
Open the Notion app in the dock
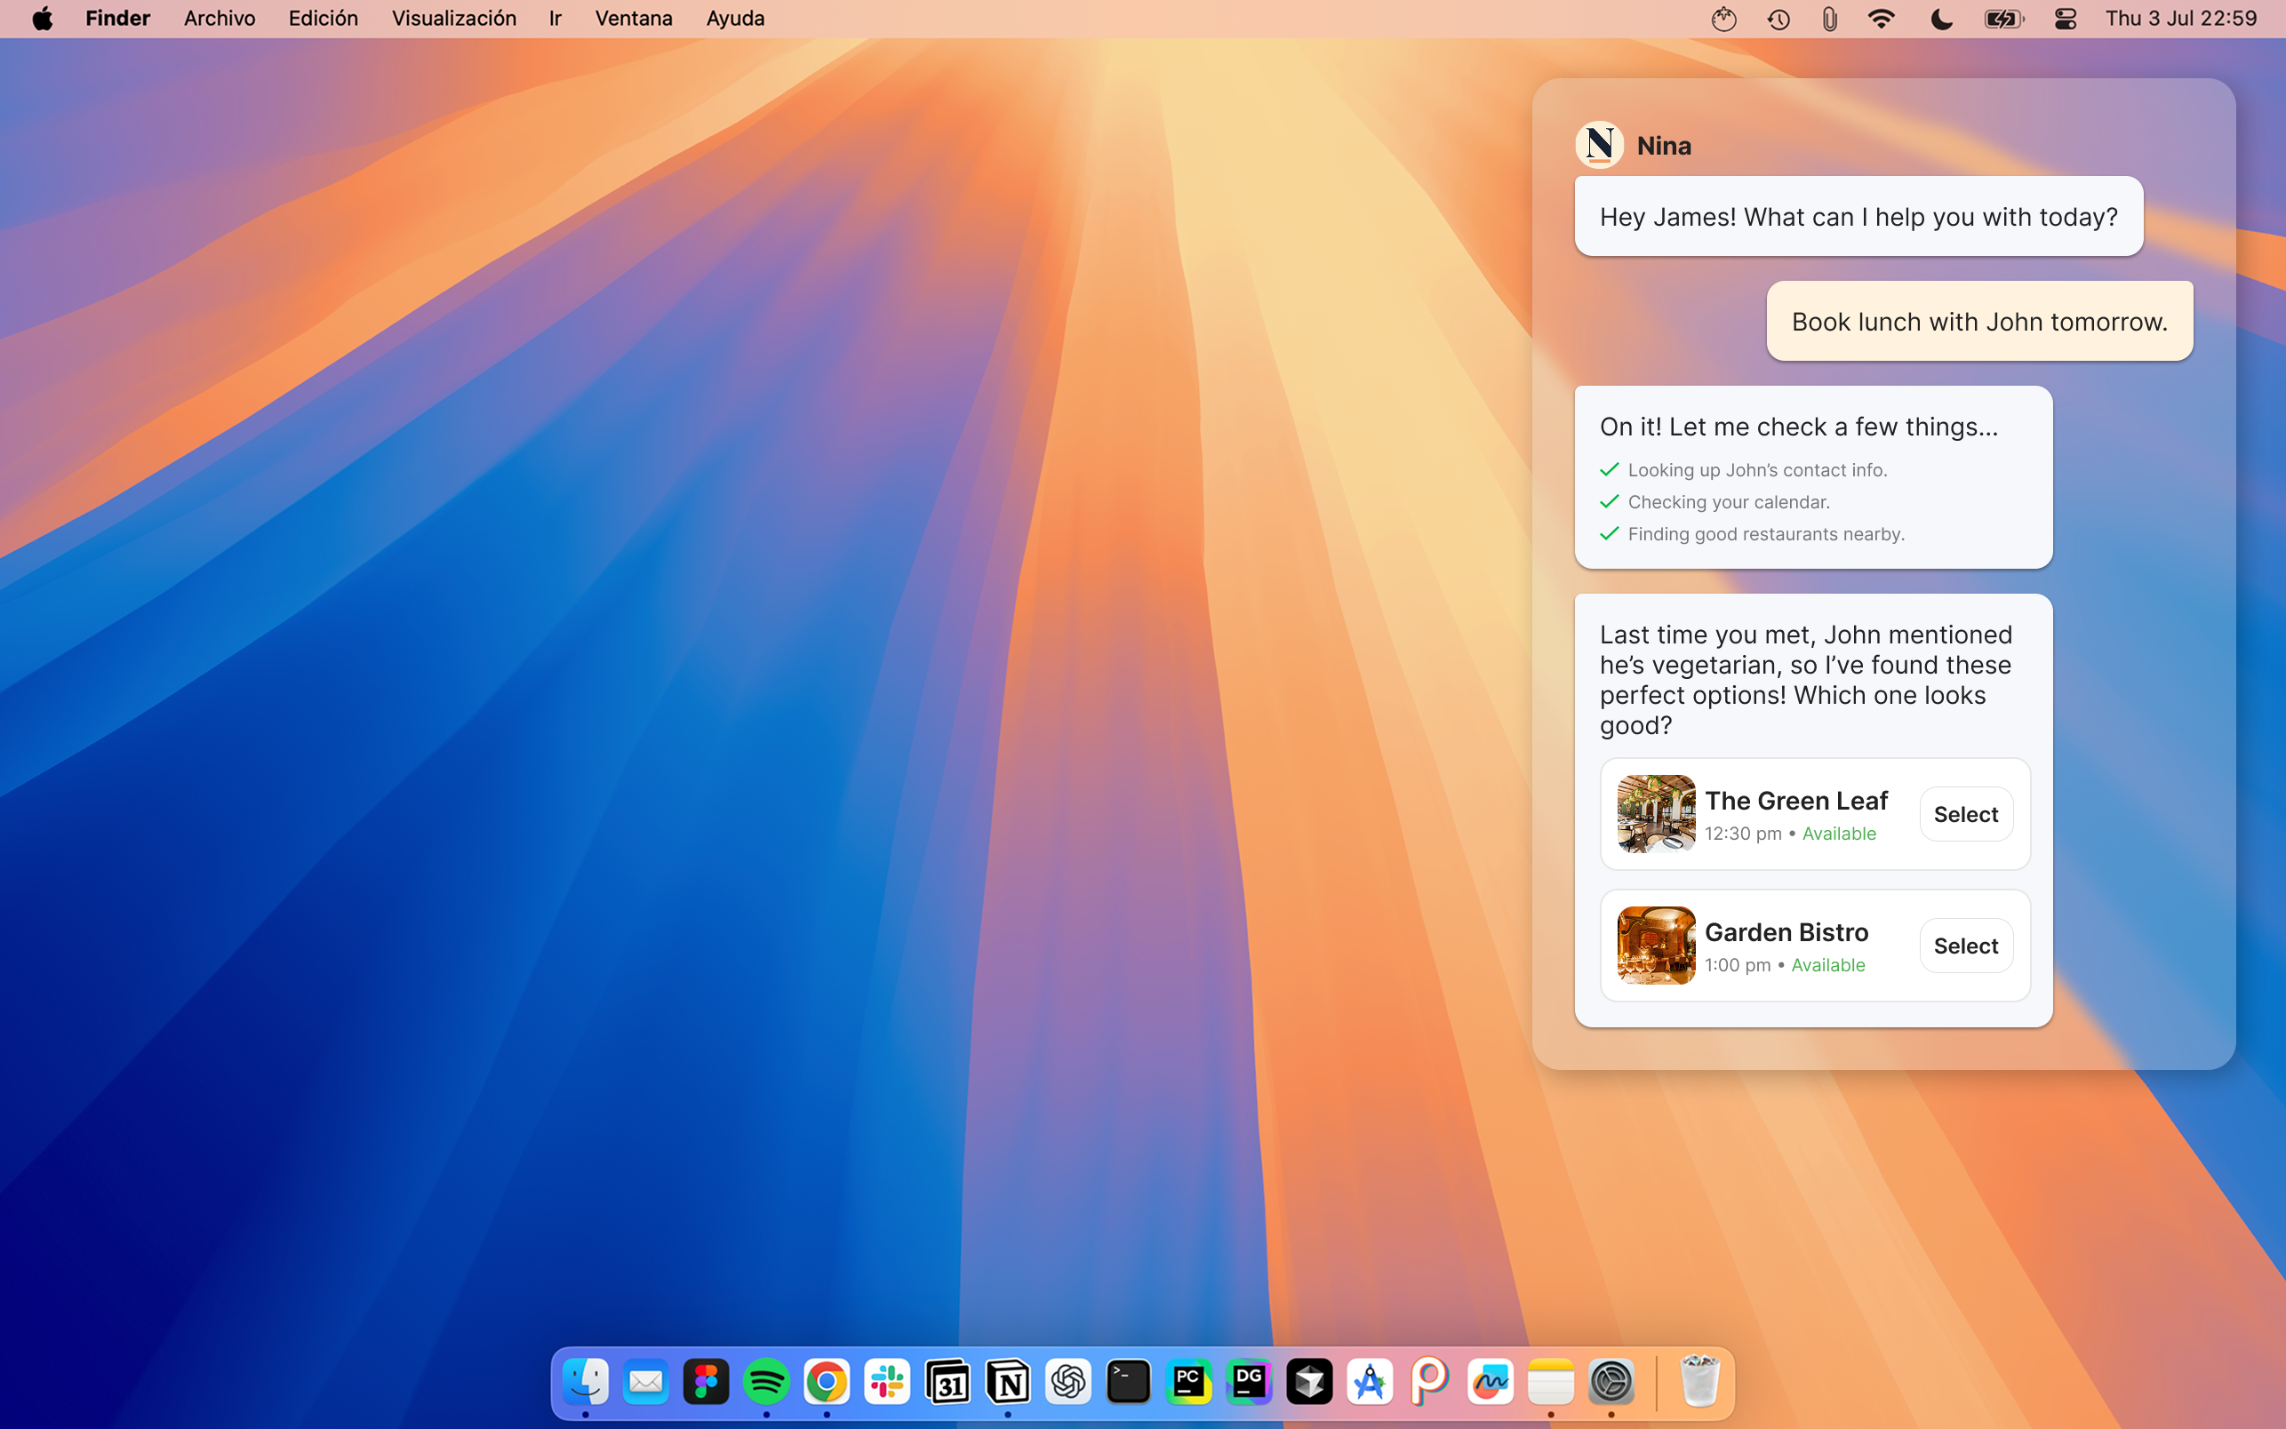1007,1383
